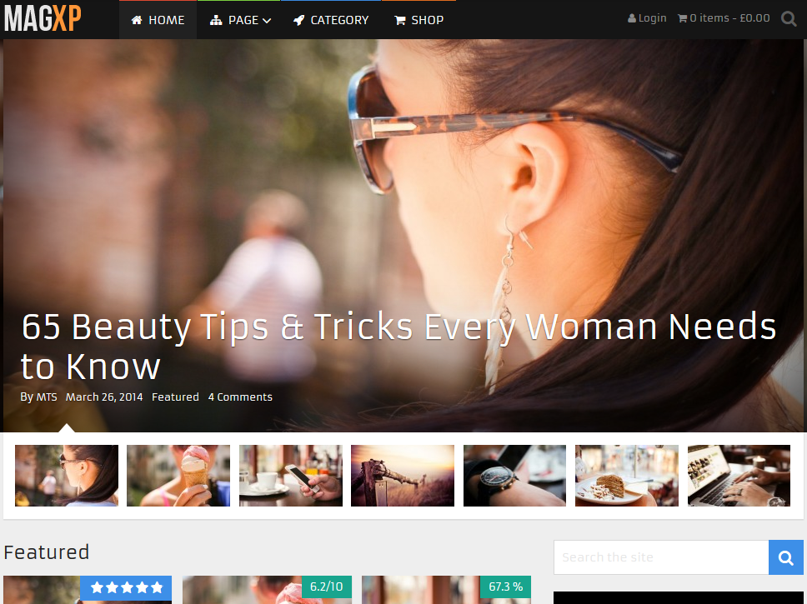Click the rocket icon beside CATEGORY
Image resolution: width=807 pixels, height=604 pixels.
[x=299, y=20]
